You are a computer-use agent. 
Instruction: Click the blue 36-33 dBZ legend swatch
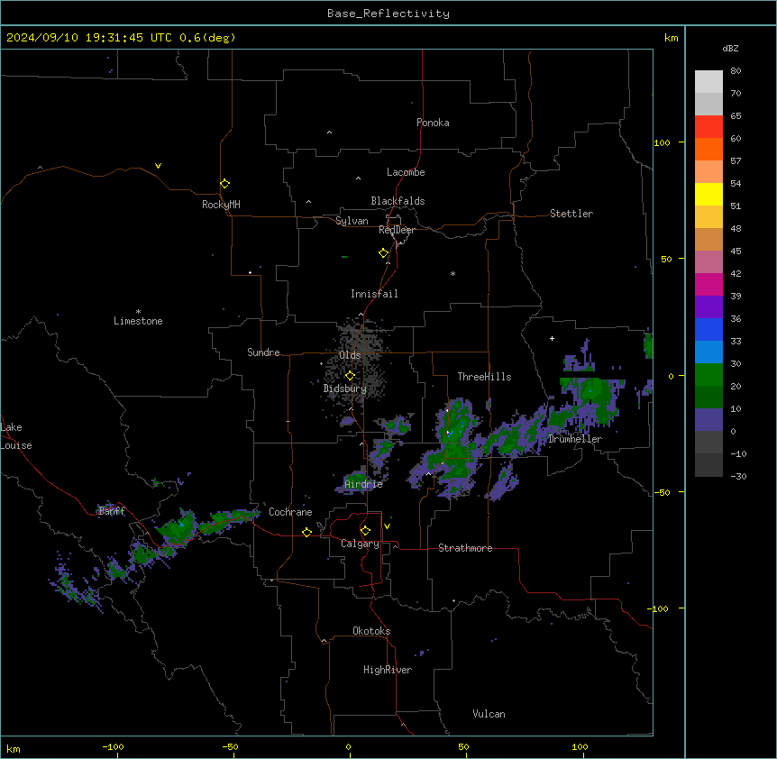pyautogui.click(x=708, y=329)
